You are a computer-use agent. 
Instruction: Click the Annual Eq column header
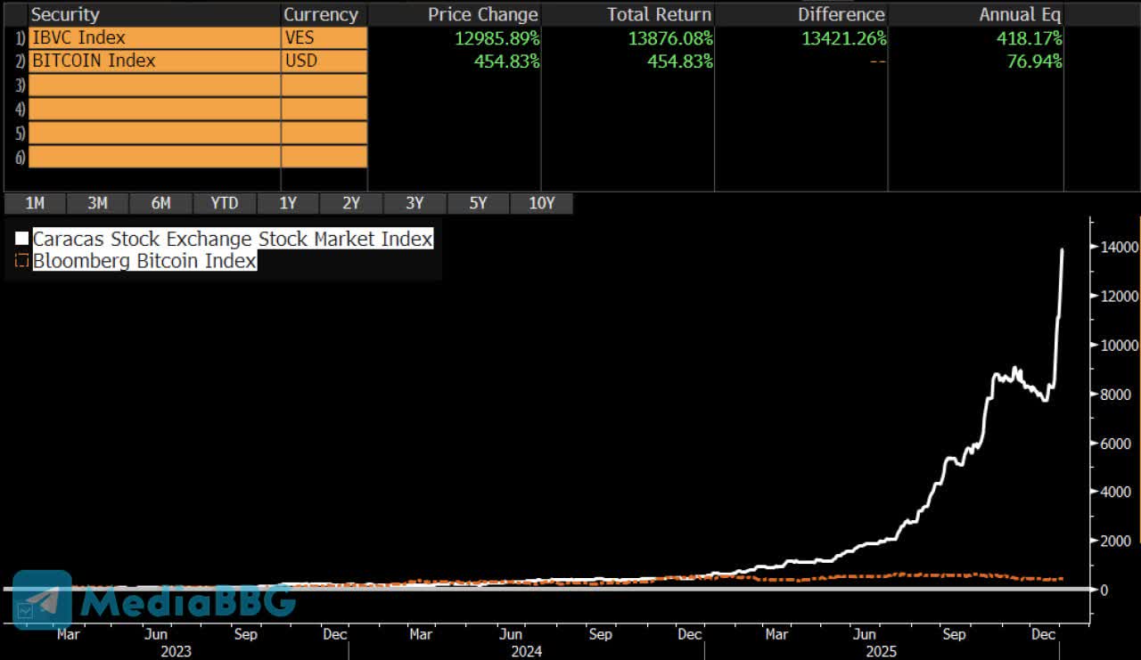point(1020,14)
